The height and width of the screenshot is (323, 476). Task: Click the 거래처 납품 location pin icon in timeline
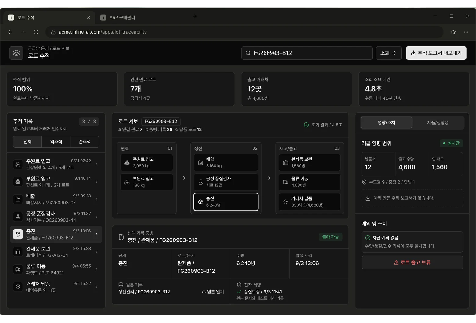[x=18, y=287]
